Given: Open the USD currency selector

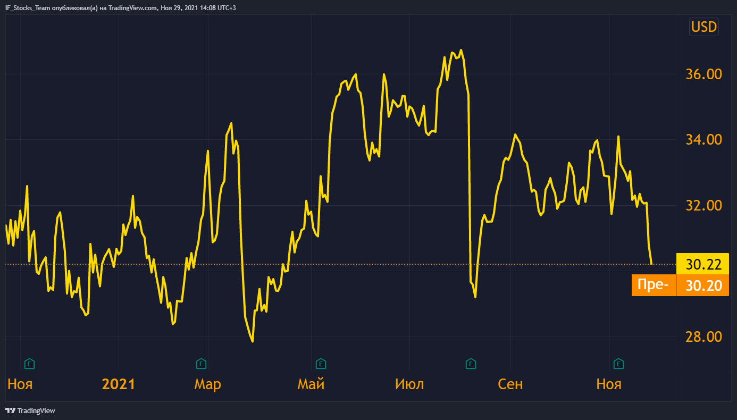Looking at the screenshot, I should point(703,27).
